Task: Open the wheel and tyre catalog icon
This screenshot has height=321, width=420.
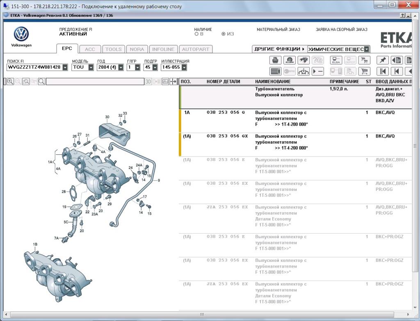Action: click(289, 60)
